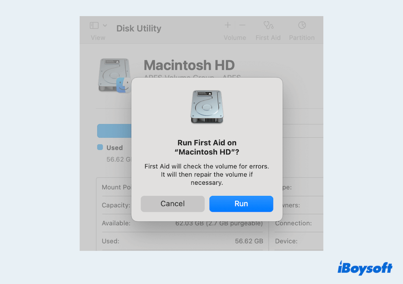This screenshot has height=284, width=403.
Task: Click the blue disk usage bar
Action: (114, 131)
